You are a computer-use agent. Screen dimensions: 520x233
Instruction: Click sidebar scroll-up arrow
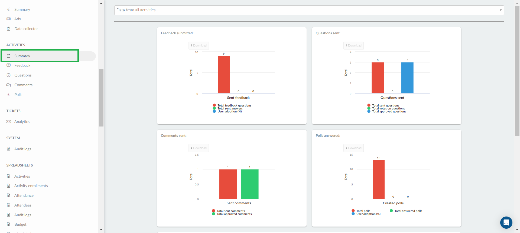coord(101,4)
